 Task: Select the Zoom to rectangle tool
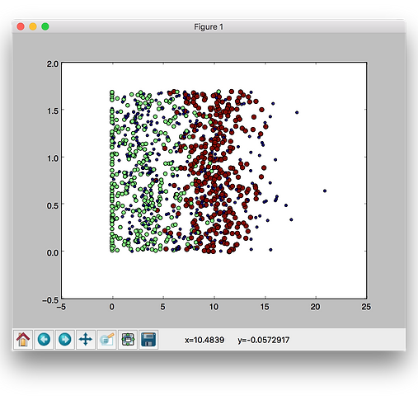pos(106,340)
